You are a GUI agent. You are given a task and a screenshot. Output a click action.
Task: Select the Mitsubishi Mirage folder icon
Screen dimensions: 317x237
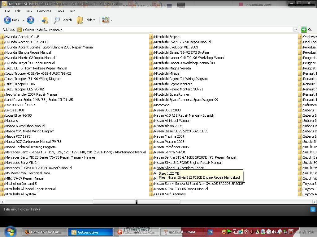(151, 73)
